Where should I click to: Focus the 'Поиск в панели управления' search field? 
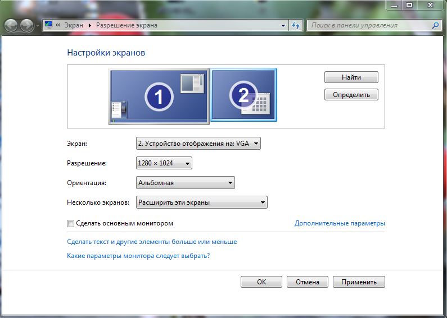(x=368, y=25)
